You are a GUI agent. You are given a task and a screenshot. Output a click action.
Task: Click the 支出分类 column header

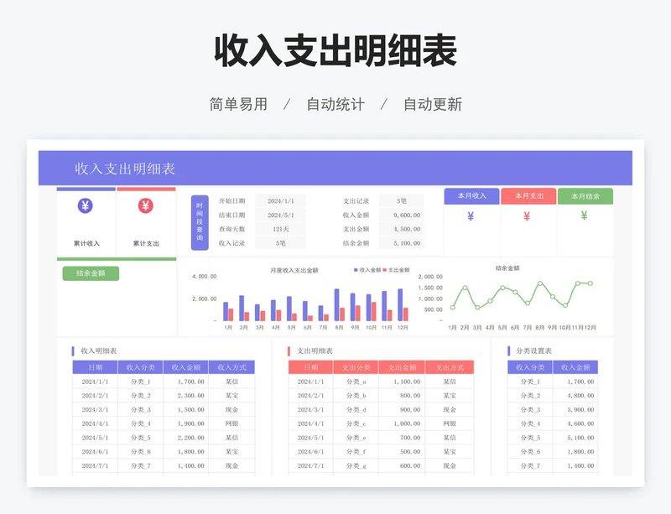[x=356, y=367]
